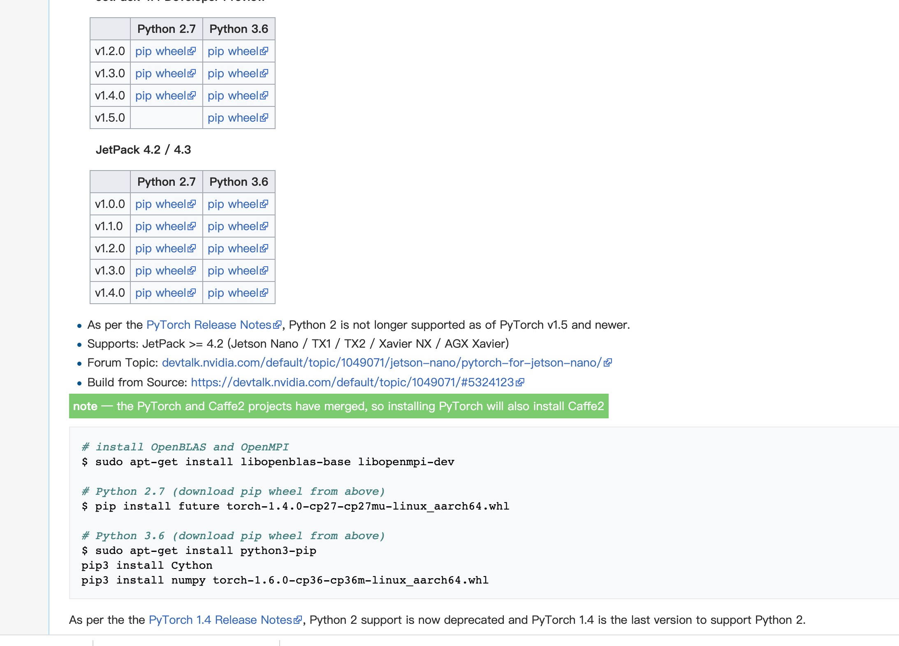Click external-link icon after PyTorch 1.4 Release Notes
Viewport: 899px width, 646px height.
point(298,620)
